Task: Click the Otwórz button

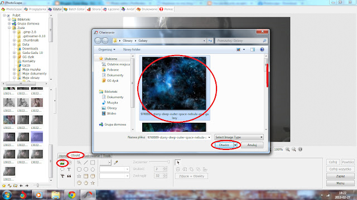Action: pos(224,145)
